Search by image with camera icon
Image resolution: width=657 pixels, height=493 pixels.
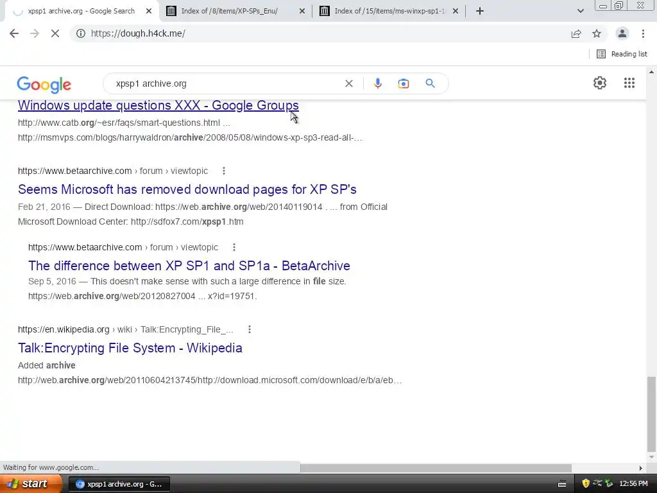(x=404, y=84)
